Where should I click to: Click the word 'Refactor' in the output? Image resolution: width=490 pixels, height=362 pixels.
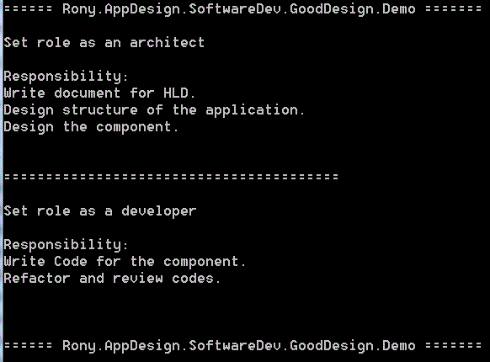[37, 278]
